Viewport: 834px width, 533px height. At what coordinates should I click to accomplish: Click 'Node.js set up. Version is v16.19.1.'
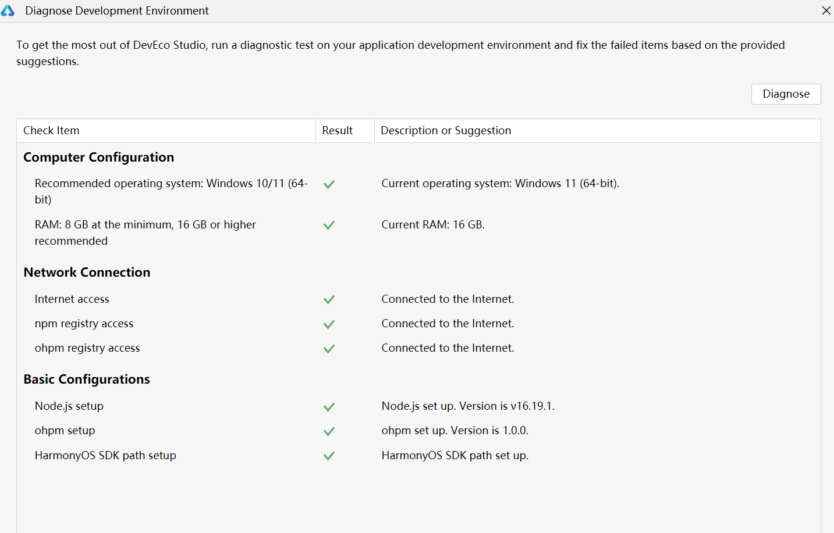point(468,406)
